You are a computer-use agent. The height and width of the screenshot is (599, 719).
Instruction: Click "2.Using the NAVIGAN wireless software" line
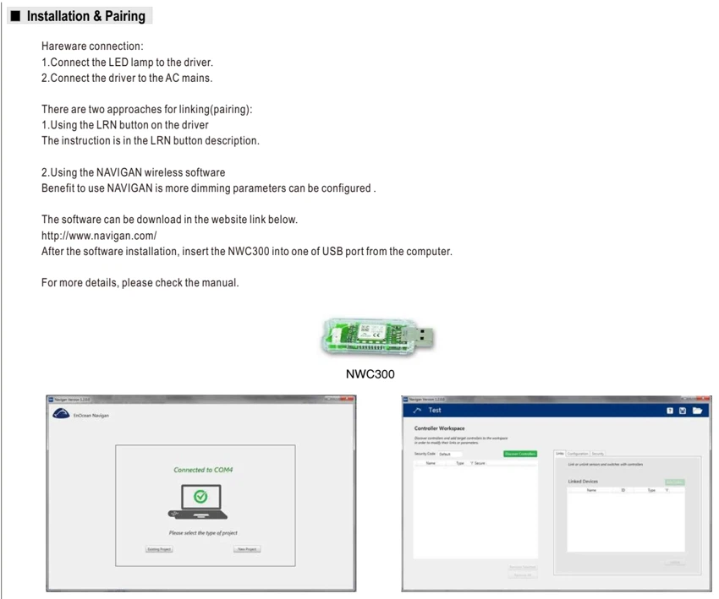pyautogui.click(x=133, y=172)
